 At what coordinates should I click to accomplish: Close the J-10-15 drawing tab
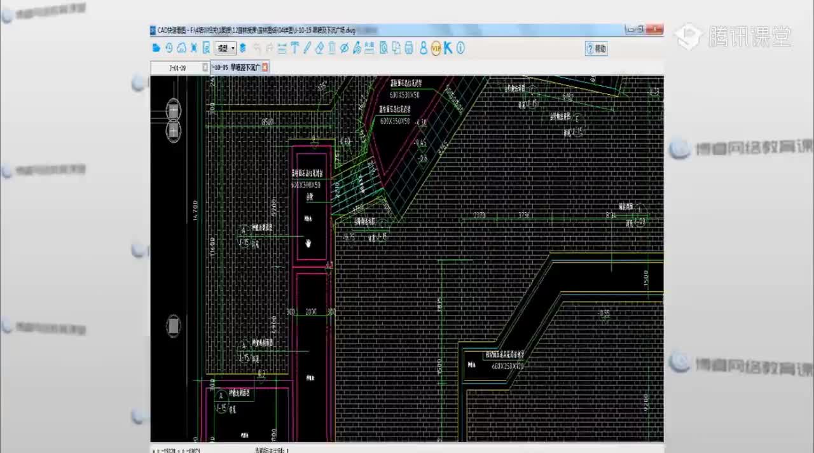tap(265, 67)
